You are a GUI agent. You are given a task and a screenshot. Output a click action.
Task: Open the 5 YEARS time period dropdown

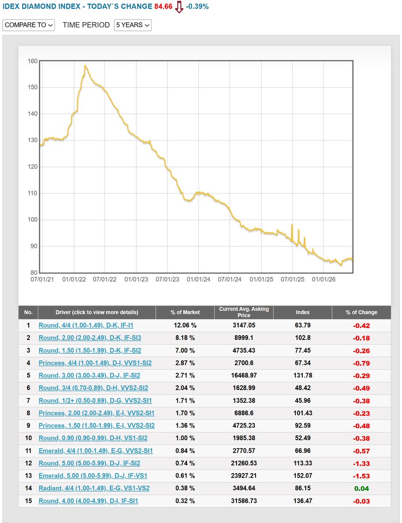click(132, 25)
